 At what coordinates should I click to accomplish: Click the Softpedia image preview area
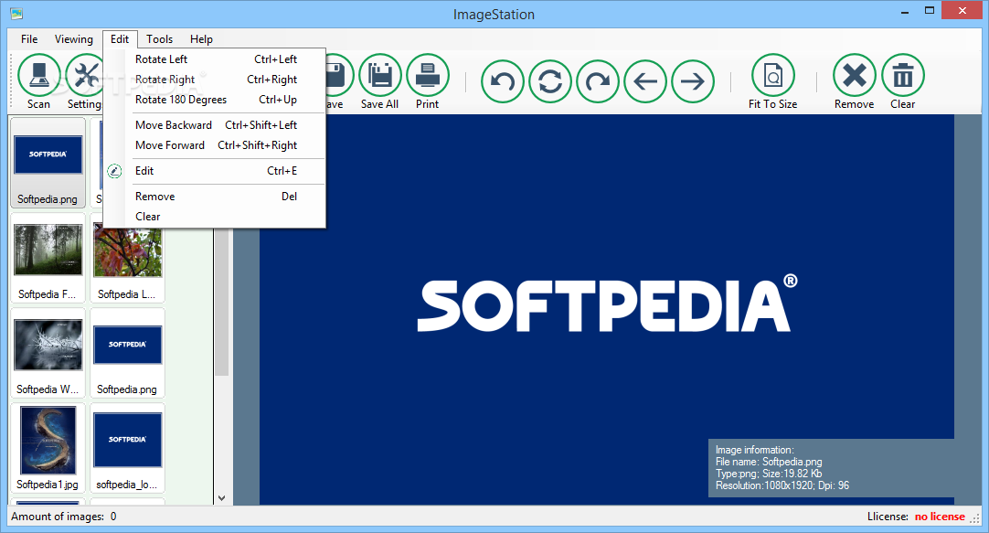[606, 309]
